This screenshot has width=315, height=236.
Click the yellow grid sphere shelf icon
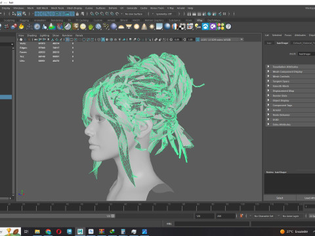coord(83,26)
